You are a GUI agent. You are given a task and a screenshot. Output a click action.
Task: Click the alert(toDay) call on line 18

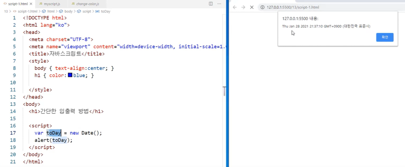pyautogui.click(x=53, y=140)
